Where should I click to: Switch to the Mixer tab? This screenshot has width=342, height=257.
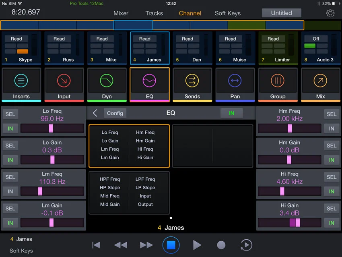pos(121,13)
